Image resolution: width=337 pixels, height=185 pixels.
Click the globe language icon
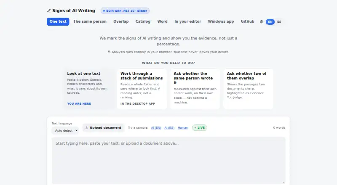[262, 22]
